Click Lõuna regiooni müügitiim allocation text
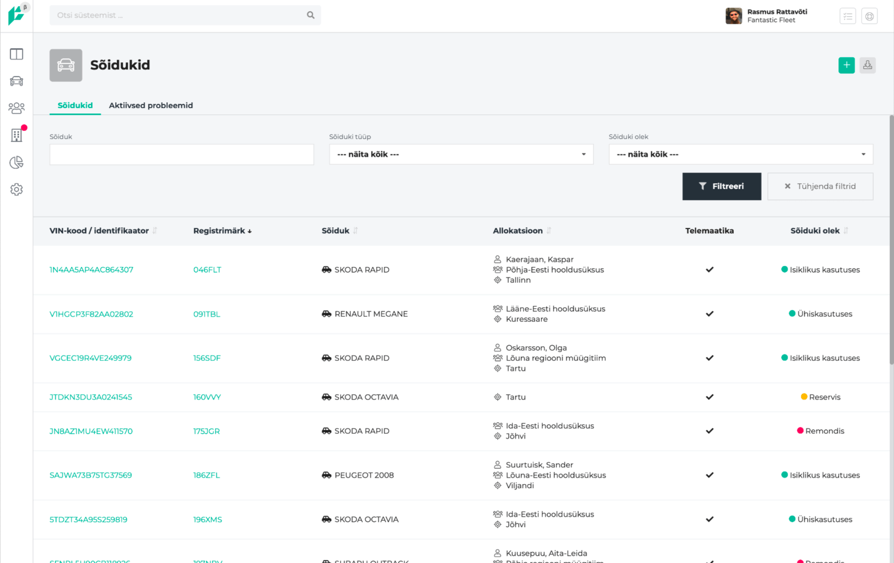894x563 pixels. [x=555, y=358]
